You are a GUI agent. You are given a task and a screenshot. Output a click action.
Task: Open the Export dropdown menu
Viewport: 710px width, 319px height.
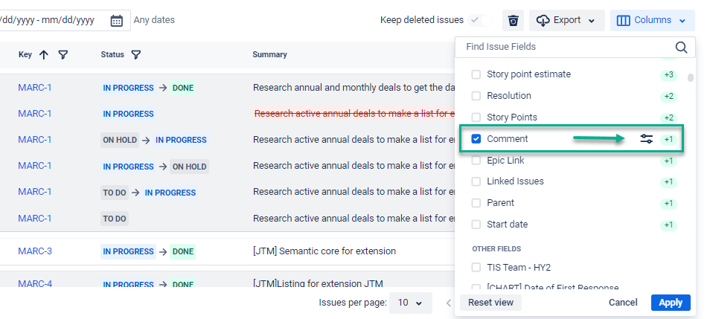tap(592, 21)
